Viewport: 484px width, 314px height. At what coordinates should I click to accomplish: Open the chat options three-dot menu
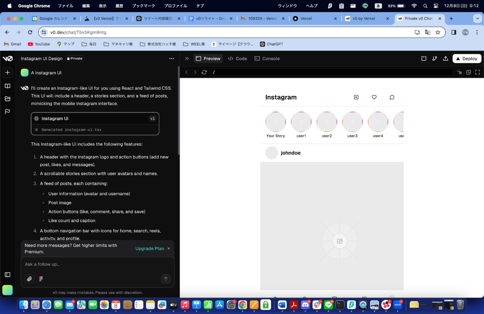coord(171,59)
